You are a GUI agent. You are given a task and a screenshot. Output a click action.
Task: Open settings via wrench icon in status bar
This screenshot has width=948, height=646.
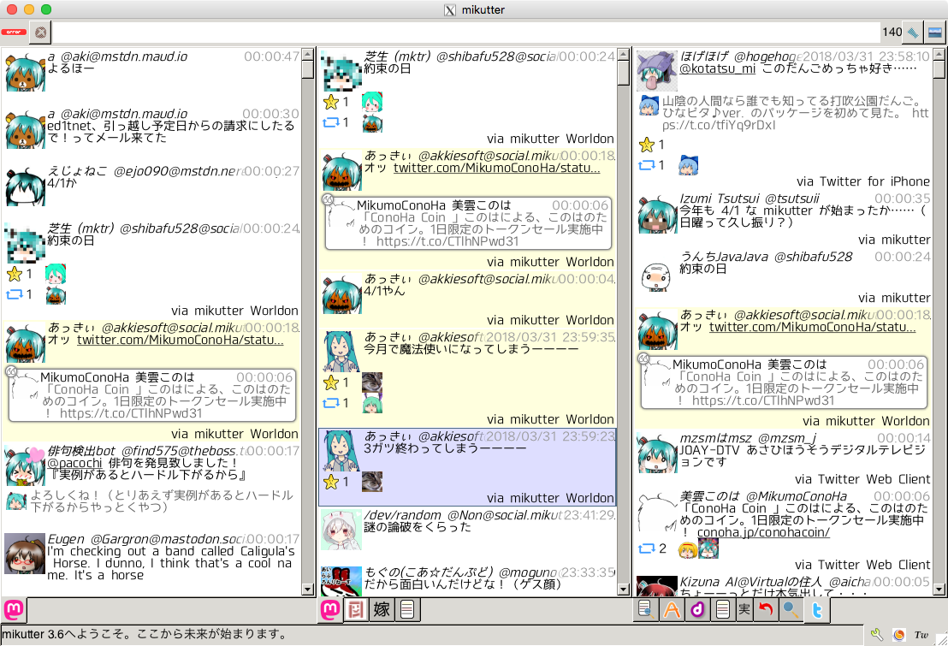tap(875, 635)
